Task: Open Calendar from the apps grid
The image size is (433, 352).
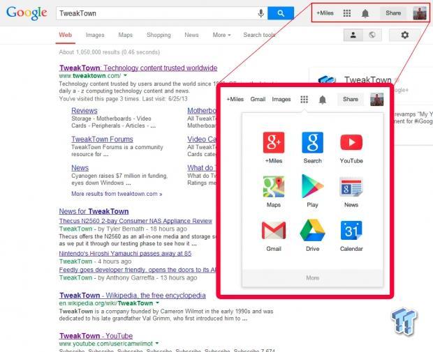Action: [351, 231]
